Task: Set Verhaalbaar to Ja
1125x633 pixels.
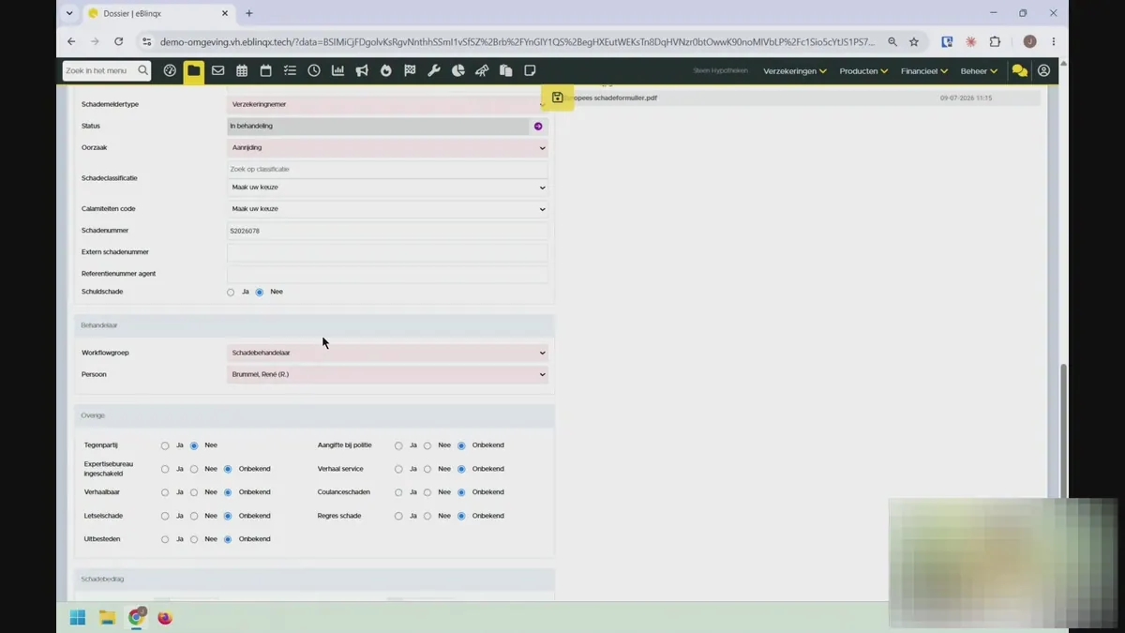Action: 165,492
